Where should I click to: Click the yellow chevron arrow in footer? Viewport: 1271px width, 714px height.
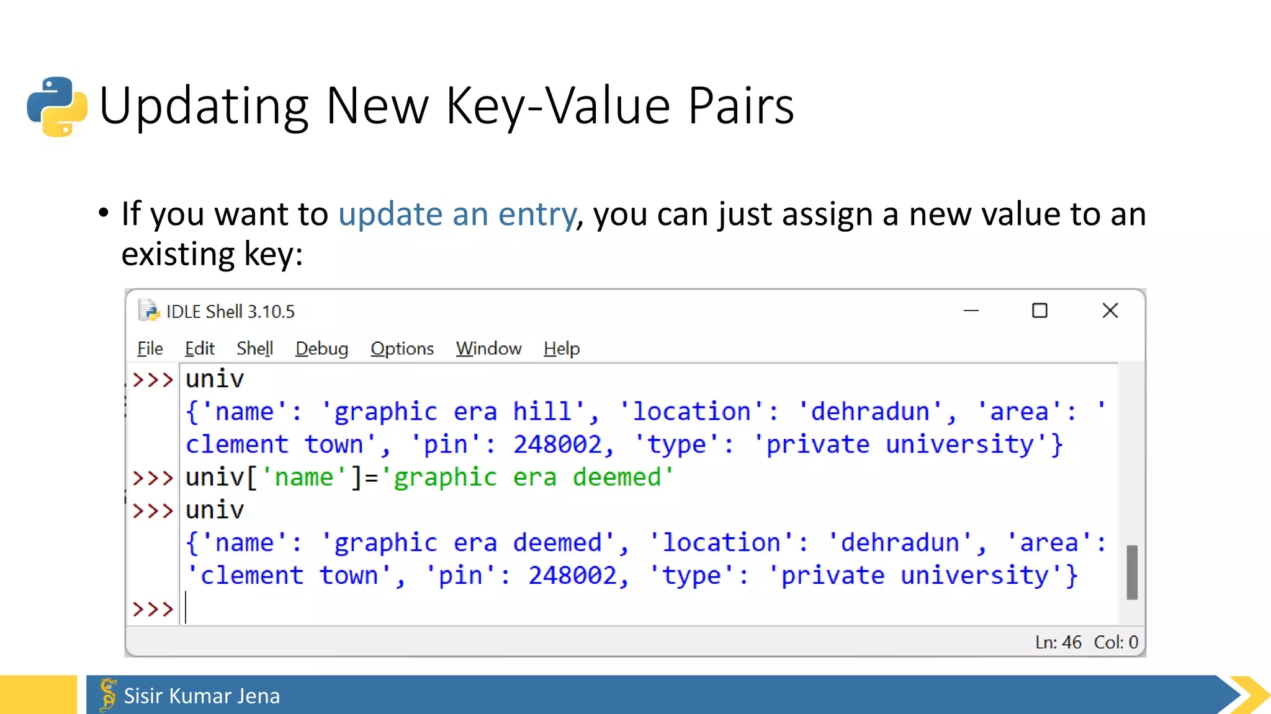pos(1249,695)
